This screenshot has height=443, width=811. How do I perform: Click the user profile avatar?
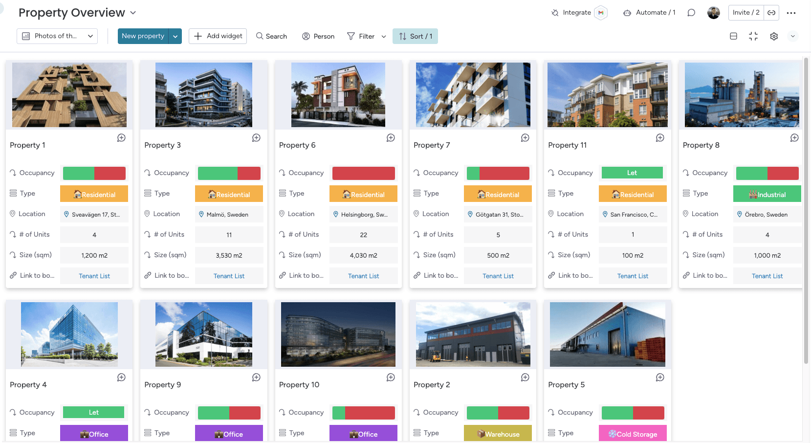[x=714, y=13]
